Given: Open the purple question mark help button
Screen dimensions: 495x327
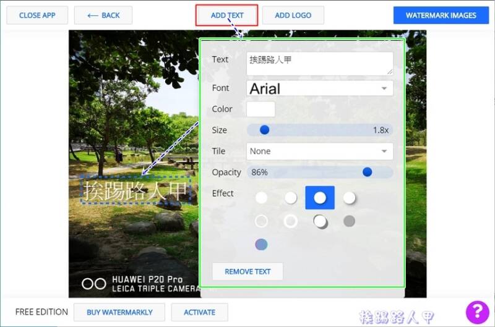Looking at the screenshot, I should click(x=477, y=312).
